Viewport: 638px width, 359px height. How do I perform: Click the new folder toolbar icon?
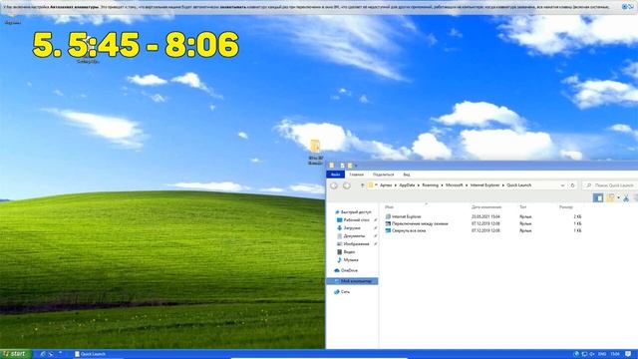[x=610, y=197]
